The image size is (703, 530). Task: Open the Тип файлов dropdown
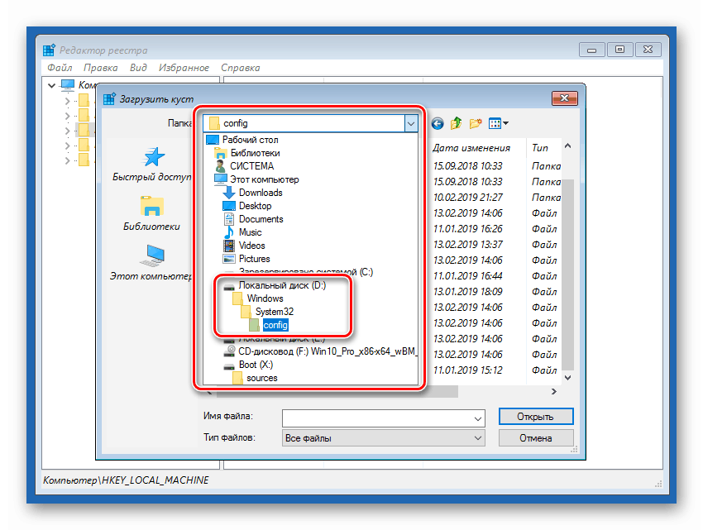point(383,438)
